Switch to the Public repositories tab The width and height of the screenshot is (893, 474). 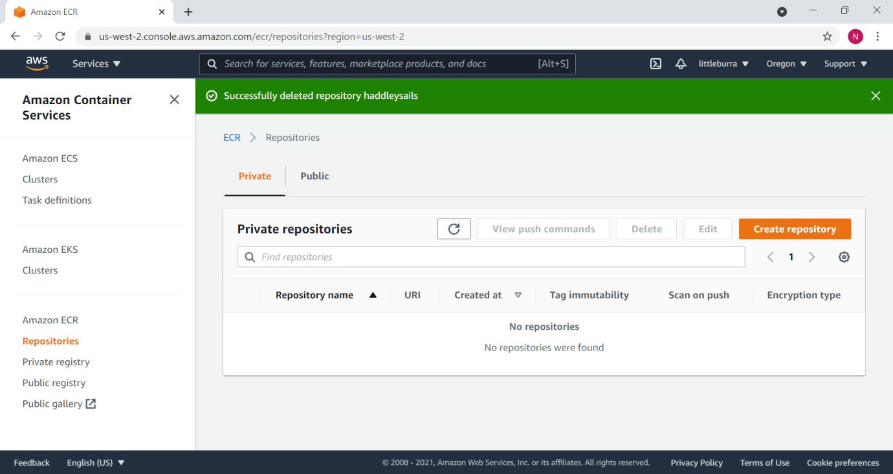[x=314, y=176]
